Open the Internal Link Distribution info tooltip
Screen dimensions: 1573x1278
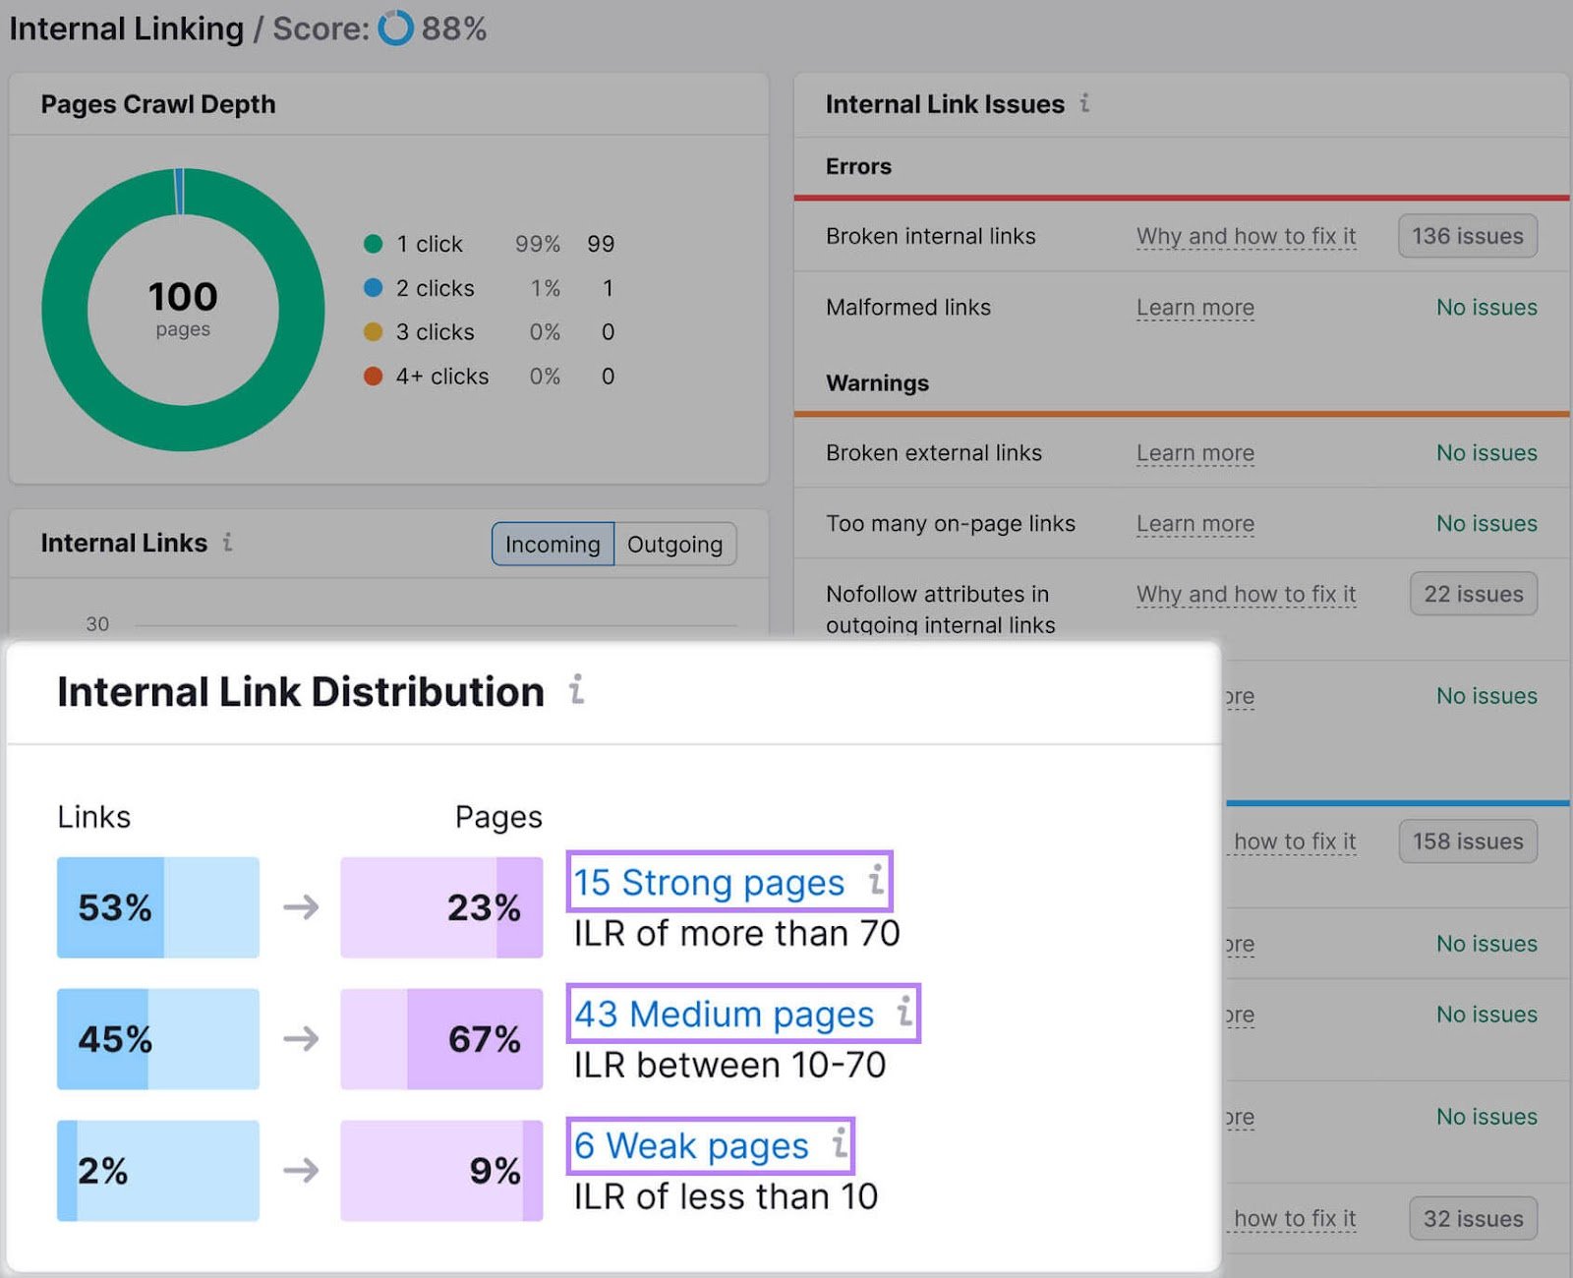(x=577, y=692)
